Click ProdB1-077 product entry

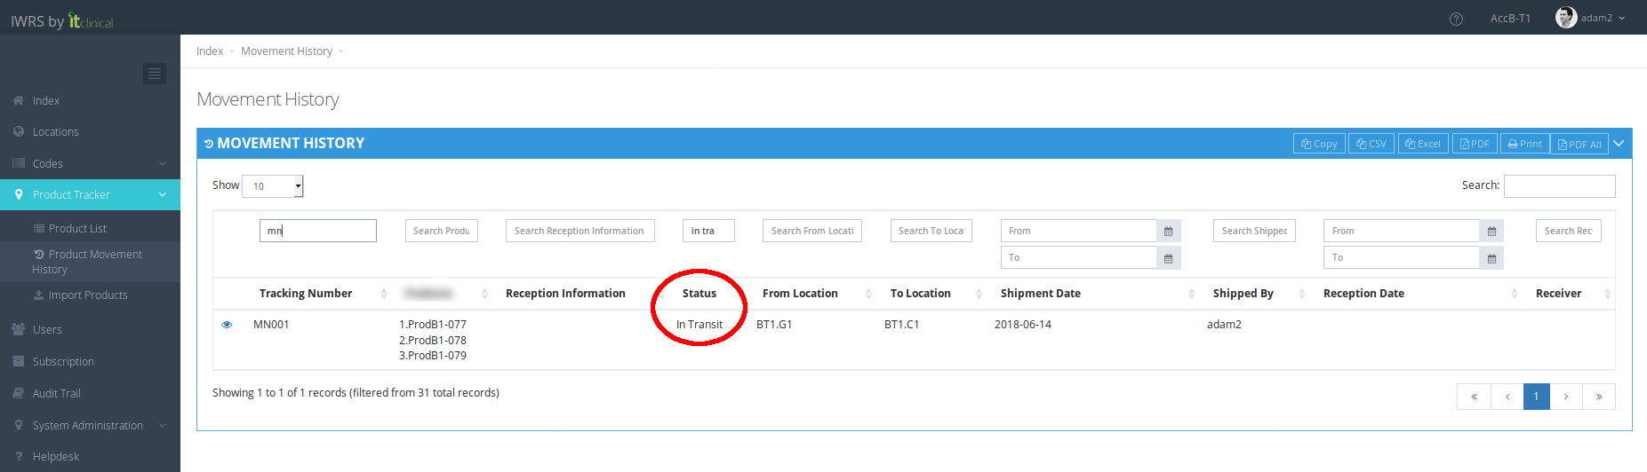coord(433,325)
